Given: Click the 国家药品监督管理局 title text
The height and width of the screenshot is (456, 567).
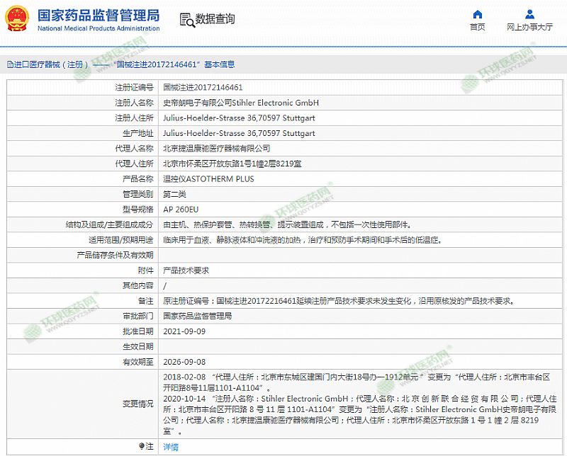Looking at the screenshot, I should (x=98, y=15).
